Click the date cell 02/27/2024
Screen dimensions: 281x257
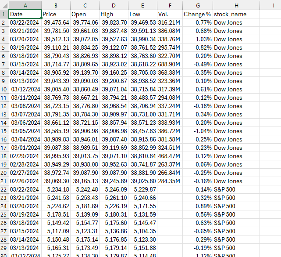pyautogui.click(x=25, y=173)
